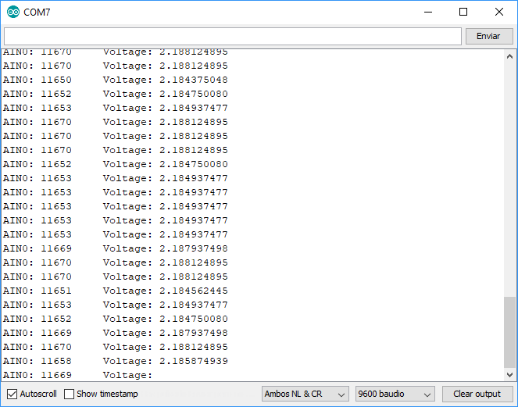
Task: Disable the Autoscroll checkbox
Action: (x=12, y=394)
